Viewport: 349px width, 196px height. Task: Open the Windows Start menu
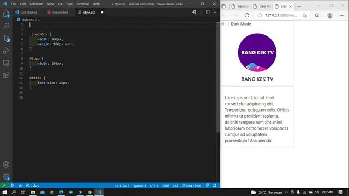pos(4,192)
